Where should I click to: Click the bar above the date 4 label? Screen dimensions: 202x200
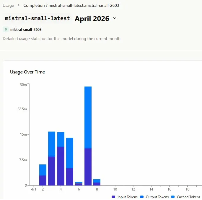61,159
